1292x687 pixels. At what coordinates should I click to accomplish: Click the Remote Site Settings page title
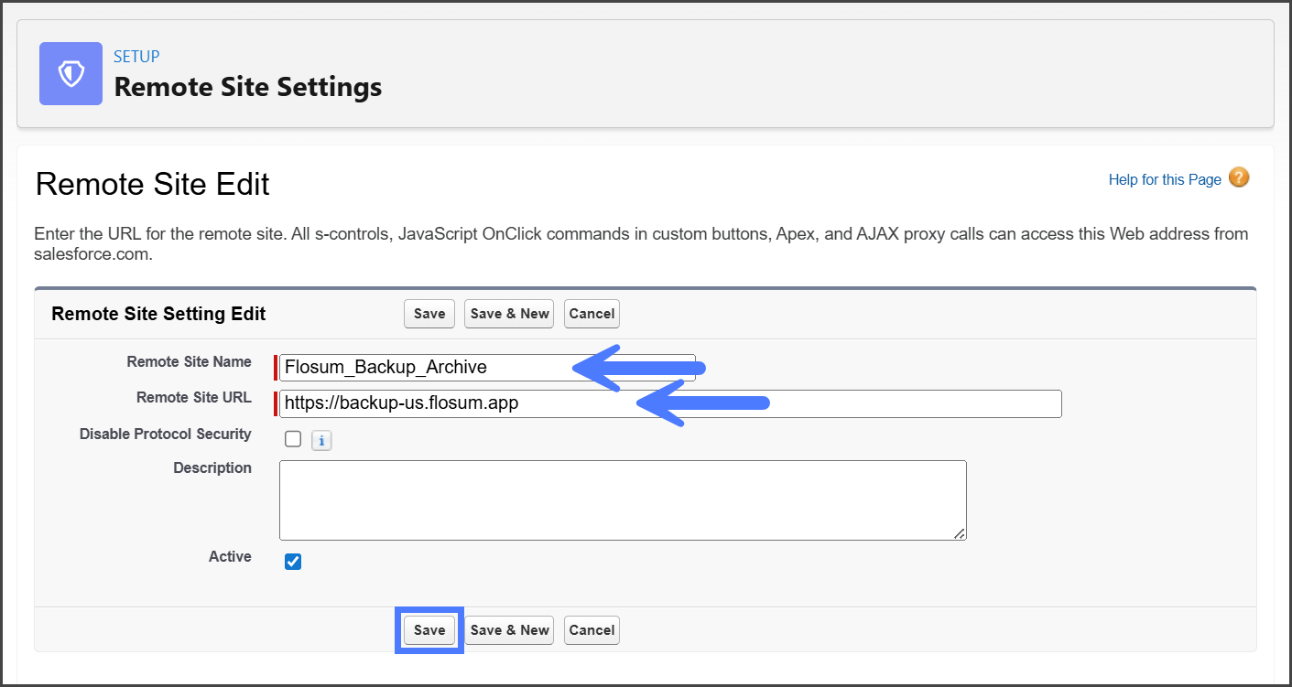247,88
